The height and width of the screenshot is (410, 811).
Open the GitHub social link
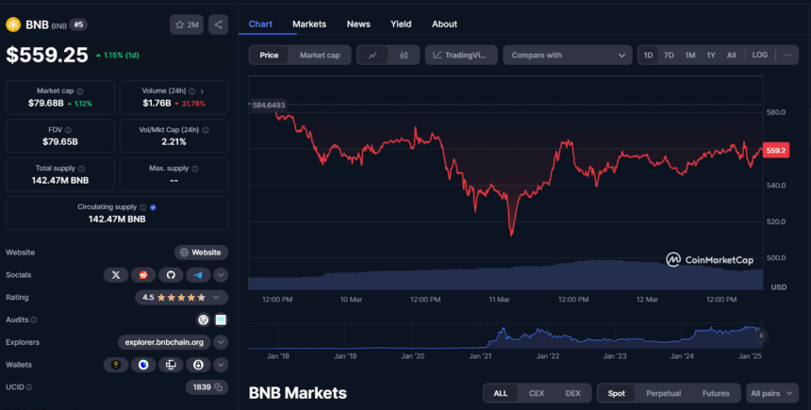pyautogui.click(x=171, y=275)
